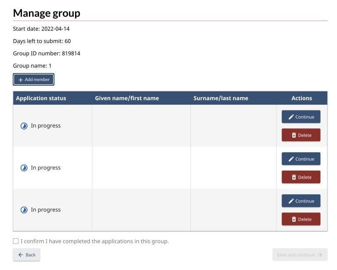
Task: Select the second row's In progress text
Action: [x=46, y=168]
